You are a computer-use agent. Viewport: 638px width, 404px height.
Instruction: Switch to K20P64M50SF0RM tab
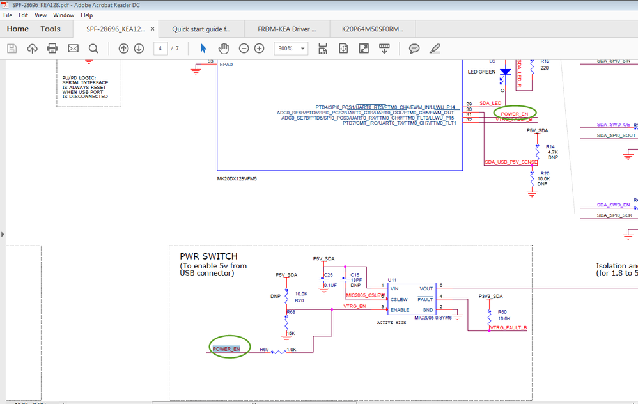(373, 29)
